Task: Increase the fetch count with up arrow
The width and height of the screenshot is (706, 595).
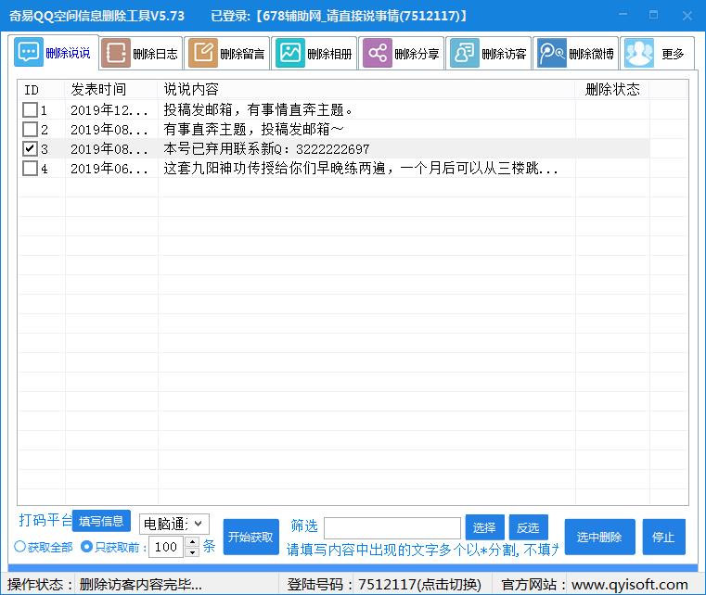Action: click(x=192, y=541)
